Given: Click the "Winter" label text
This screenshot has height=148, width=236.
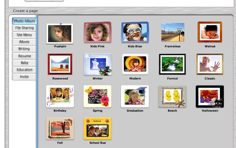Looking at the screenshot, I should point(98,79).
